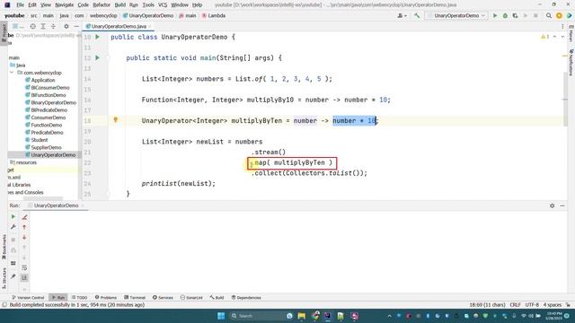The height and width of the screenshot is (323, 575).
Task: Open the TODO tool window
Action: pos(79,297)
